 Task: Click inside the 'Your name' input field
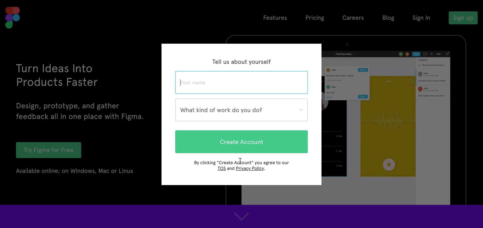[x=241, y=82]
